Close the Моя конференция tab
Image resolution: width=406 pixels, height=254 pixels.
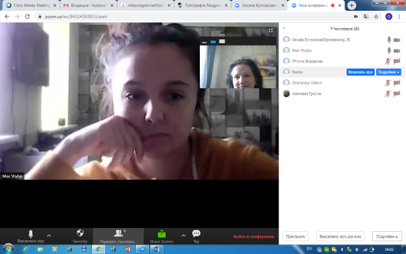340,6
